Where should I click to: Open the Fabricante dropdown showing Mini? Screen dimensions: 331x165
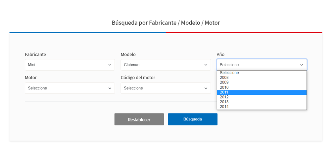pyautogui.click(x=70, y=65)
